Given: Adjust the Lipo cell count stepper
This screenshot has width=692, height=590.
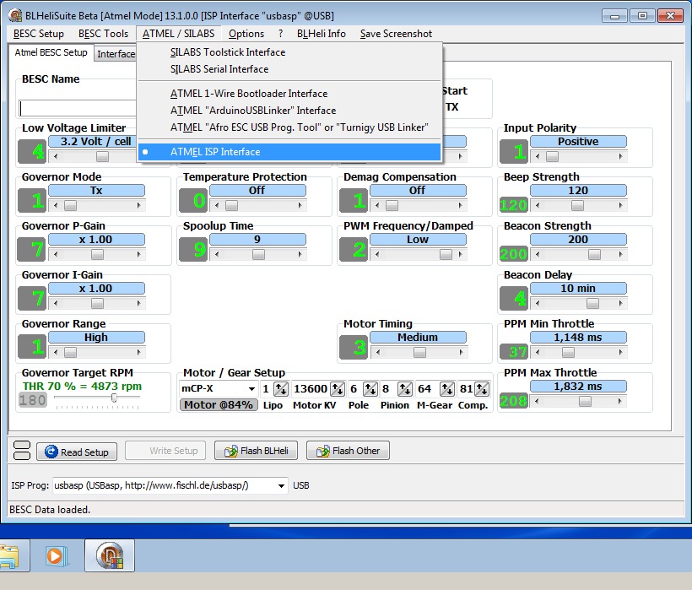Looking at the screenshot, I should click(x=281, y=389).
